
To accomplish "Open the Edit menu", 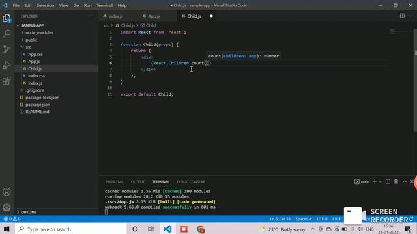I will [x=28, y=5].
